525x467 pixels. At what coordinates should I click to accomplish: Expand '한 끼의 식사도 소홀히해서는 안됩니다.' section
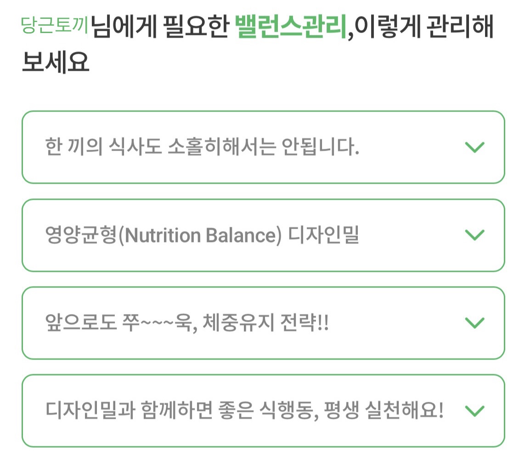(263, 147)
